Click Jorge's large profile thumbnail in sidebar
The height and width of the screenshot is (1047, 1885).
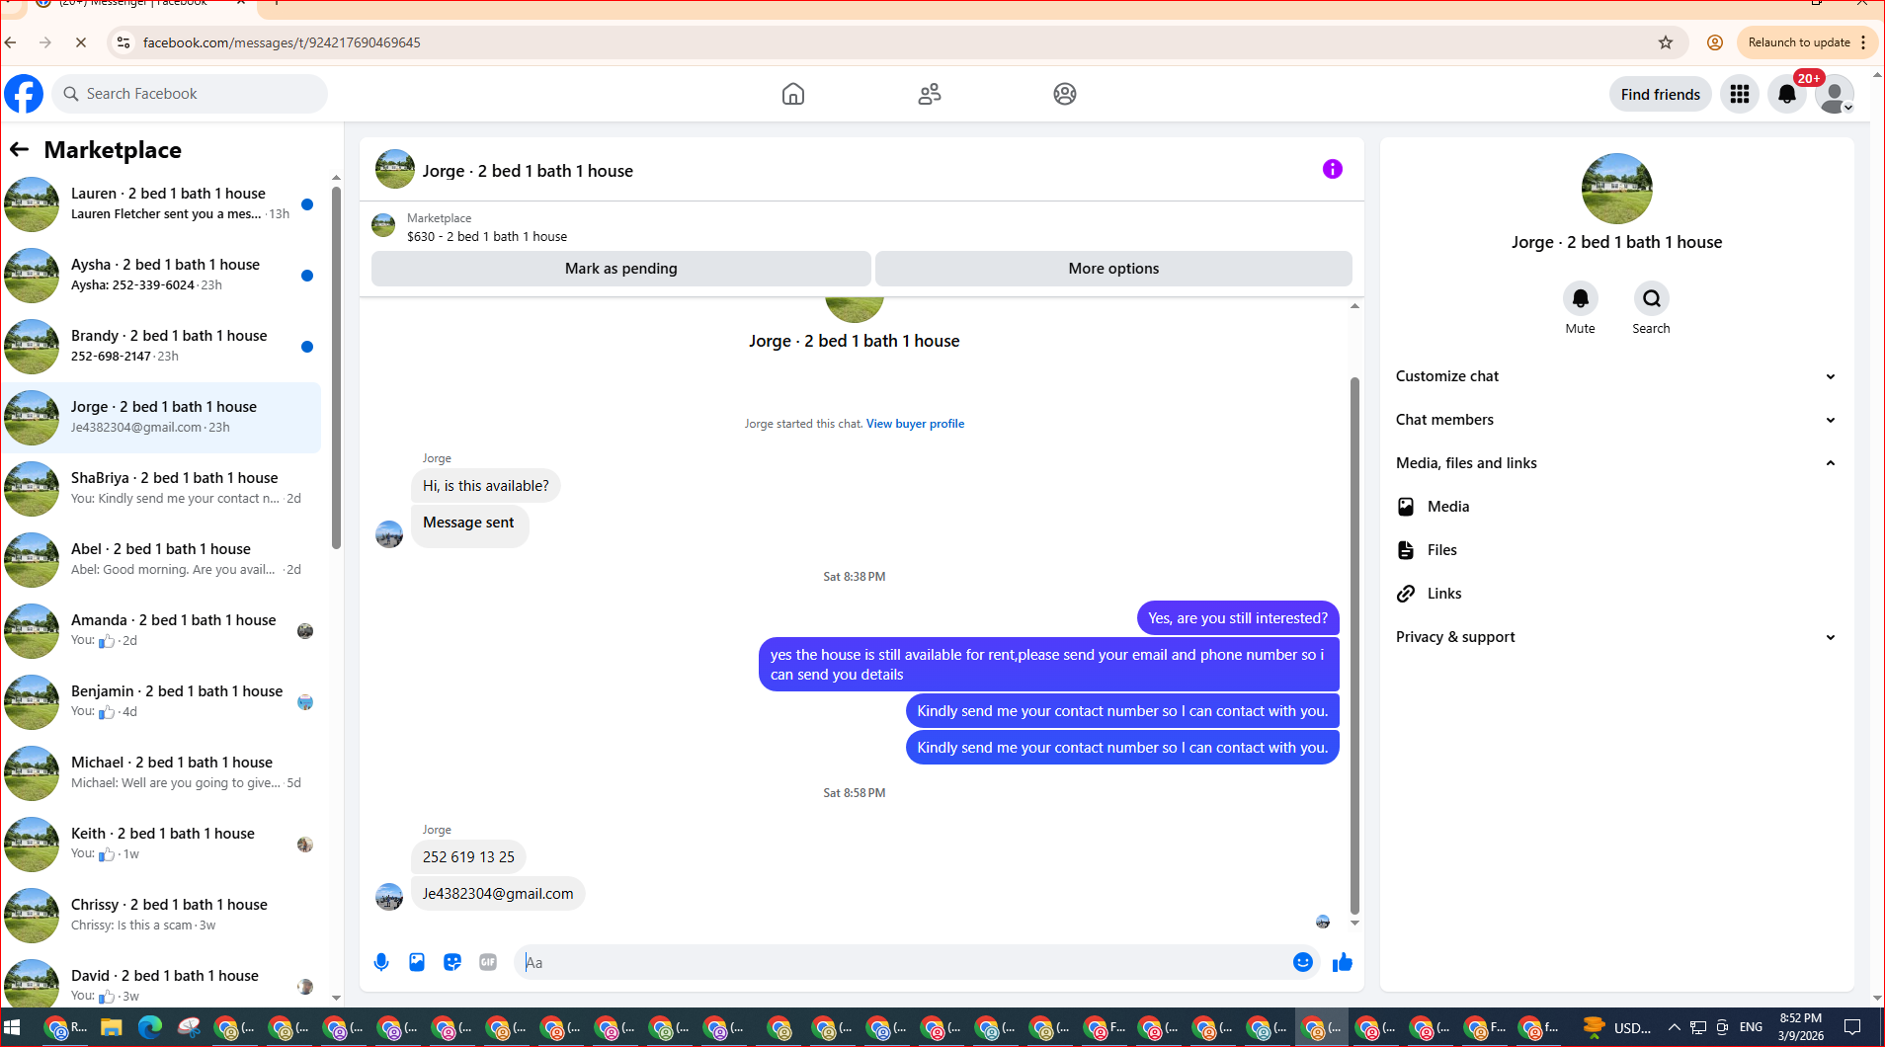(x=1616, y=189)
